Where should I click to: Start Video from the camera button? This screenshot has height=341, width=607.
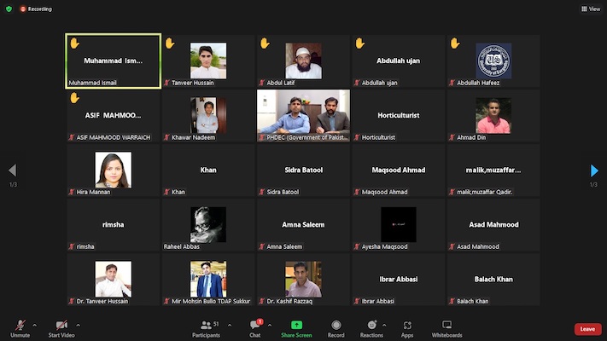click(x=61, y=327)
